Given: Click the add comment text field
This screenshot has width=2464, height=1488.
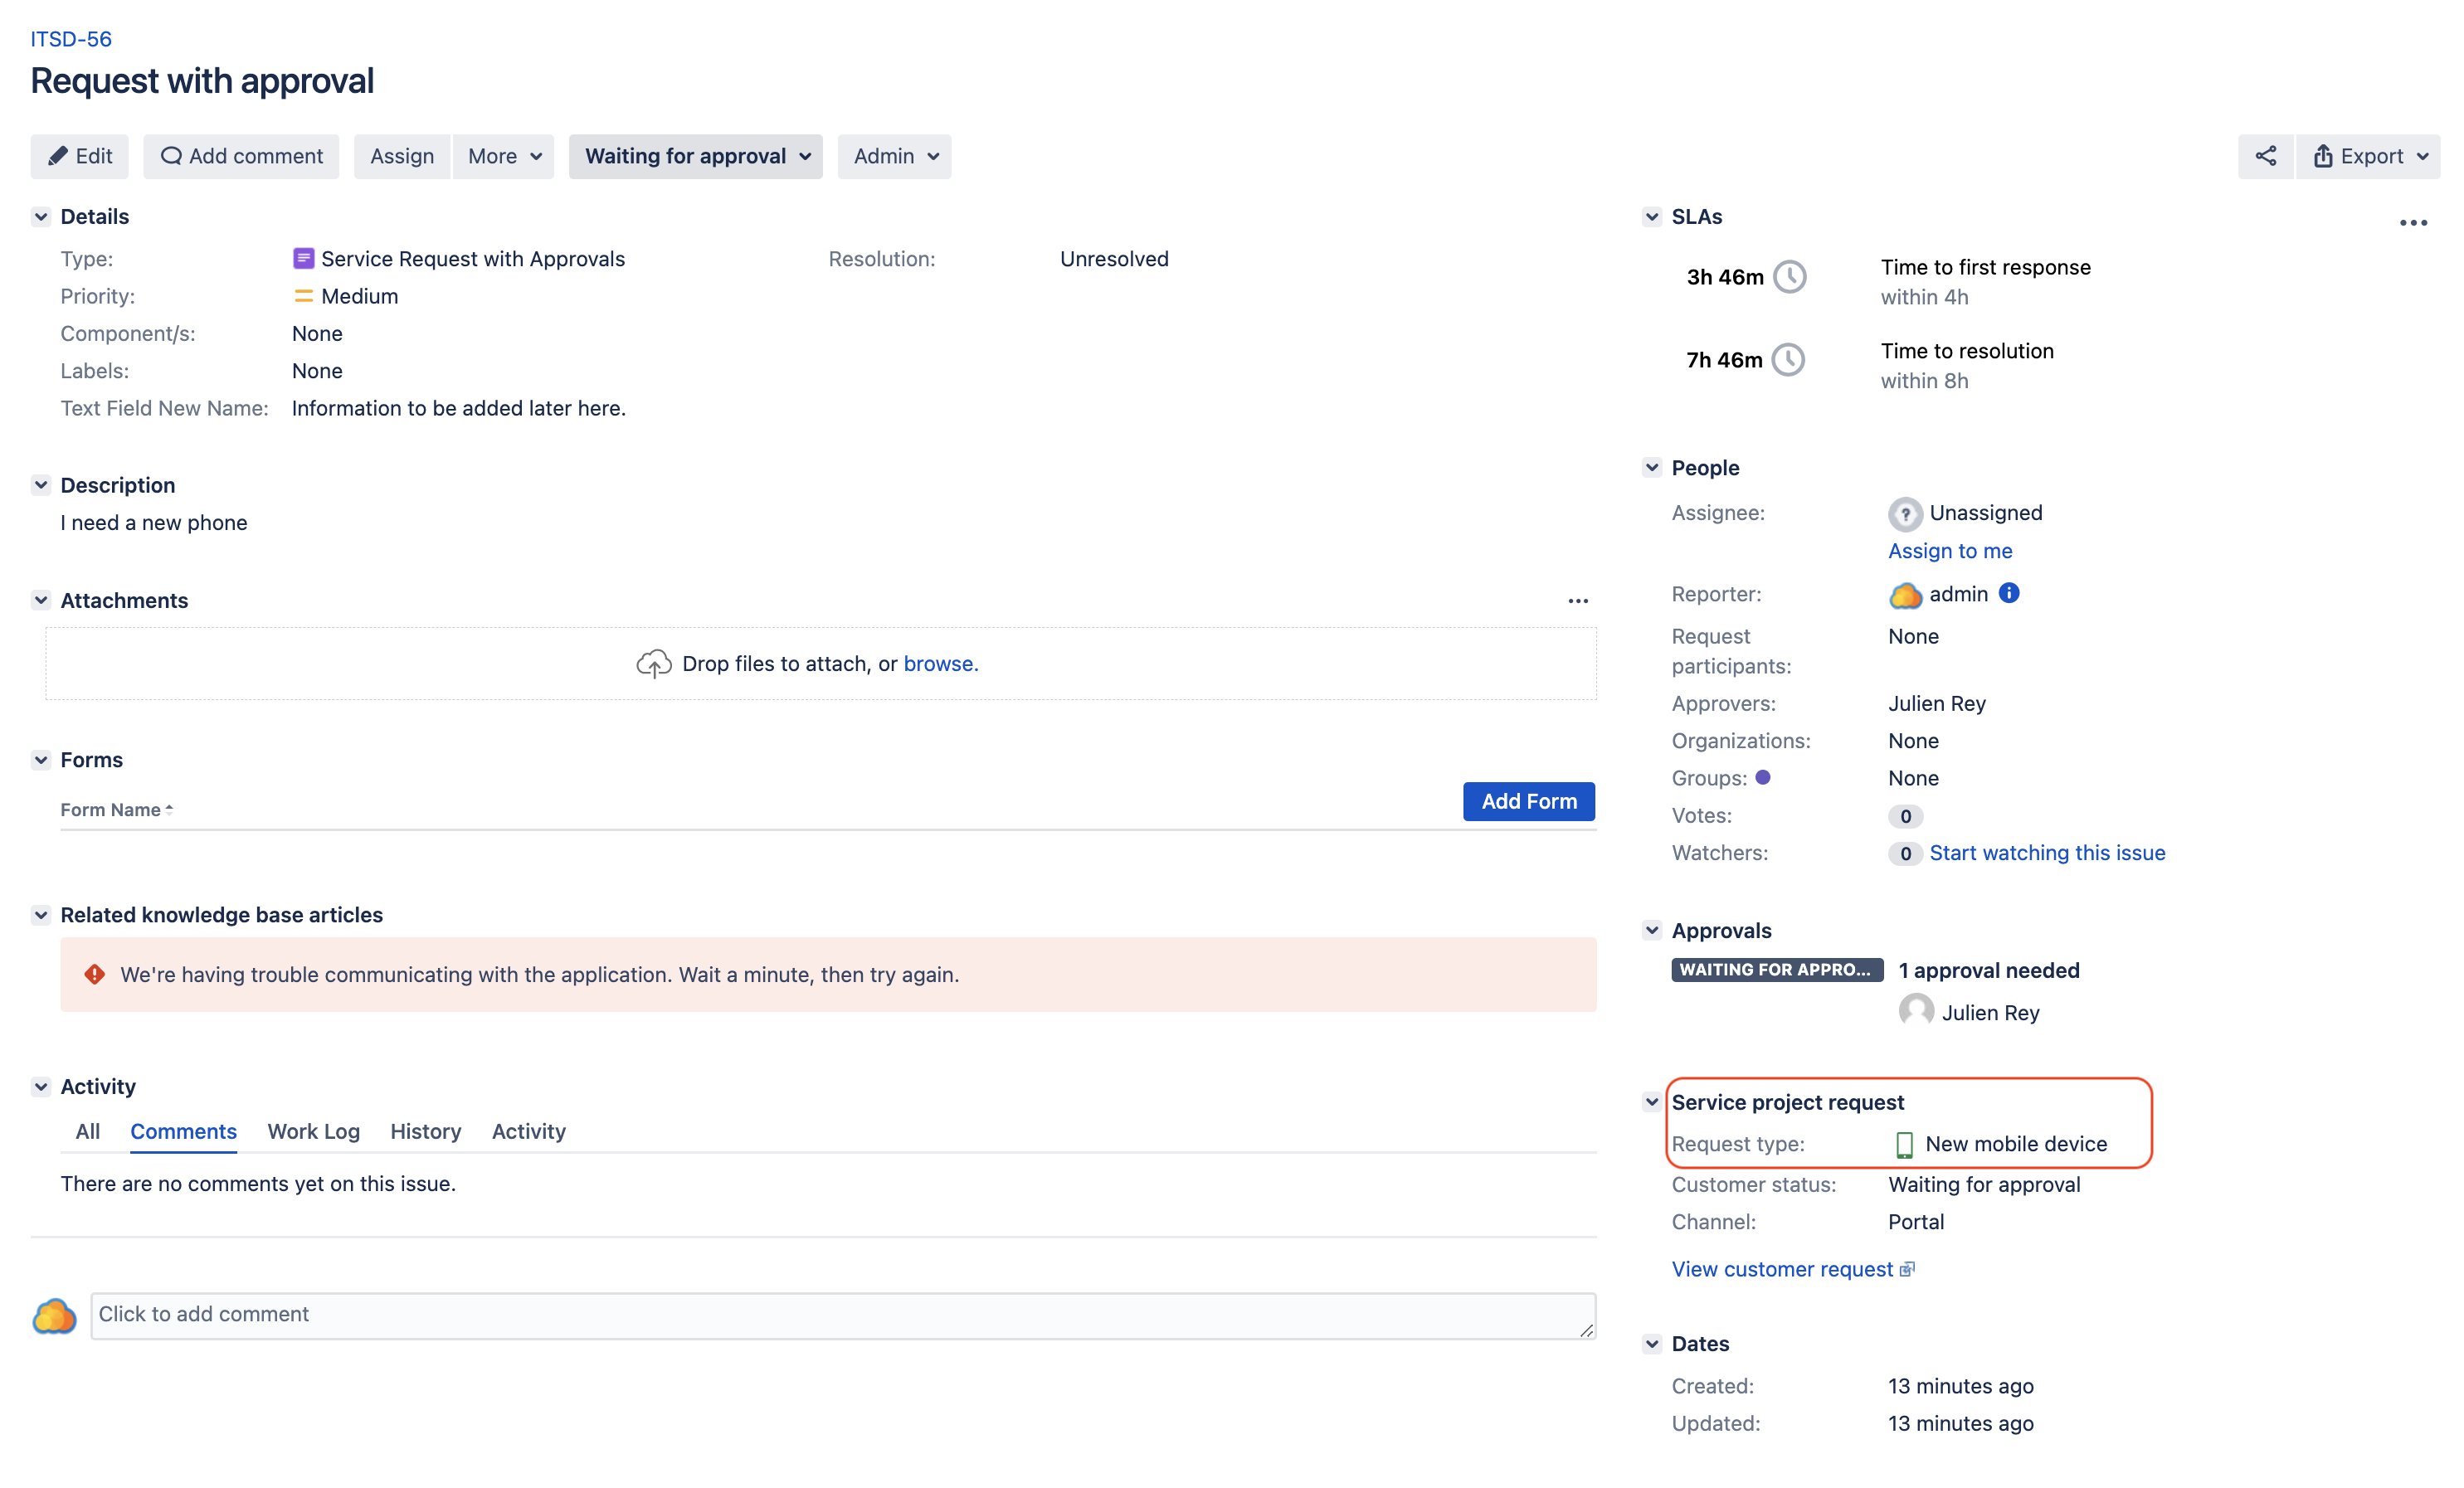Looking at the screenshot, I should coord(842,1314).
